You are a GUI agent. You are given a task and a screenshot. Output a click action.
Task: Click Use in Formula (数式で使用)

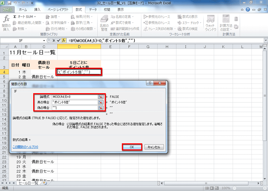tap(122, 23)
